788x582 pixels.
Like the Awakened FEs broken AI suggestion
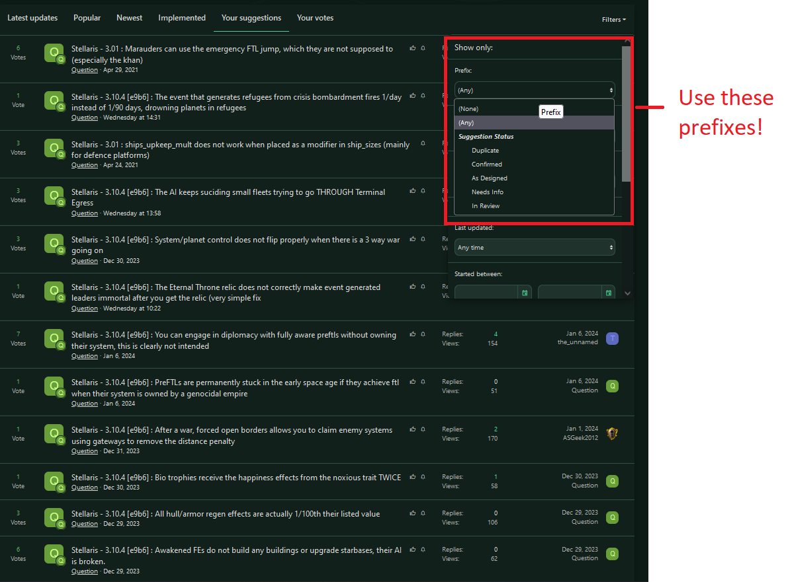click(412, 550)
